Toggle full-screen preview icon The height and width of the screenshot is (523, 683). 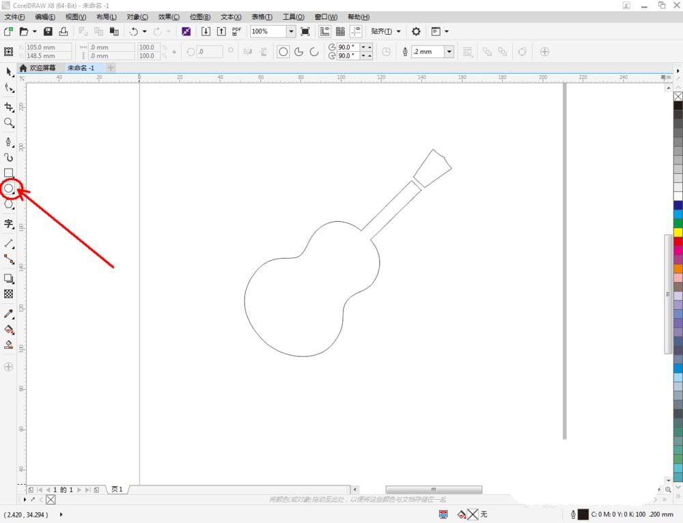point(305,31)
